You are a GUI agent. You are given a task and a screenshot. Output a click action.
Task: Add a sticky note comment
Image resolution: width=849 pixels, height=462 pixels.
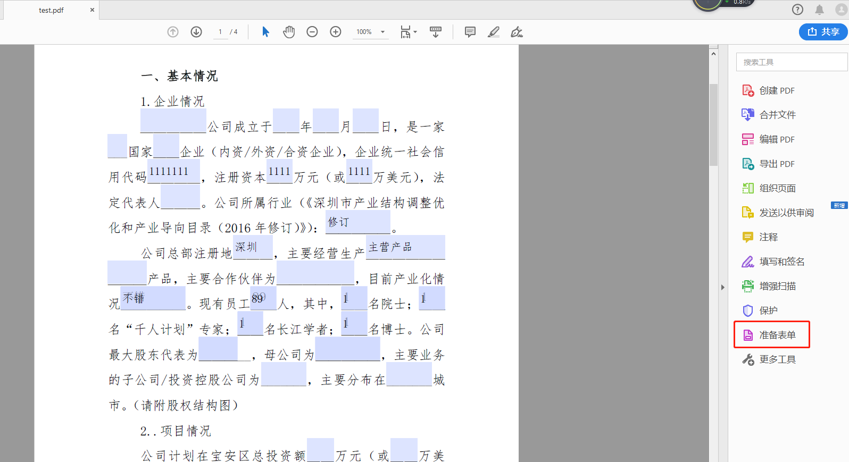coord(470,32)
